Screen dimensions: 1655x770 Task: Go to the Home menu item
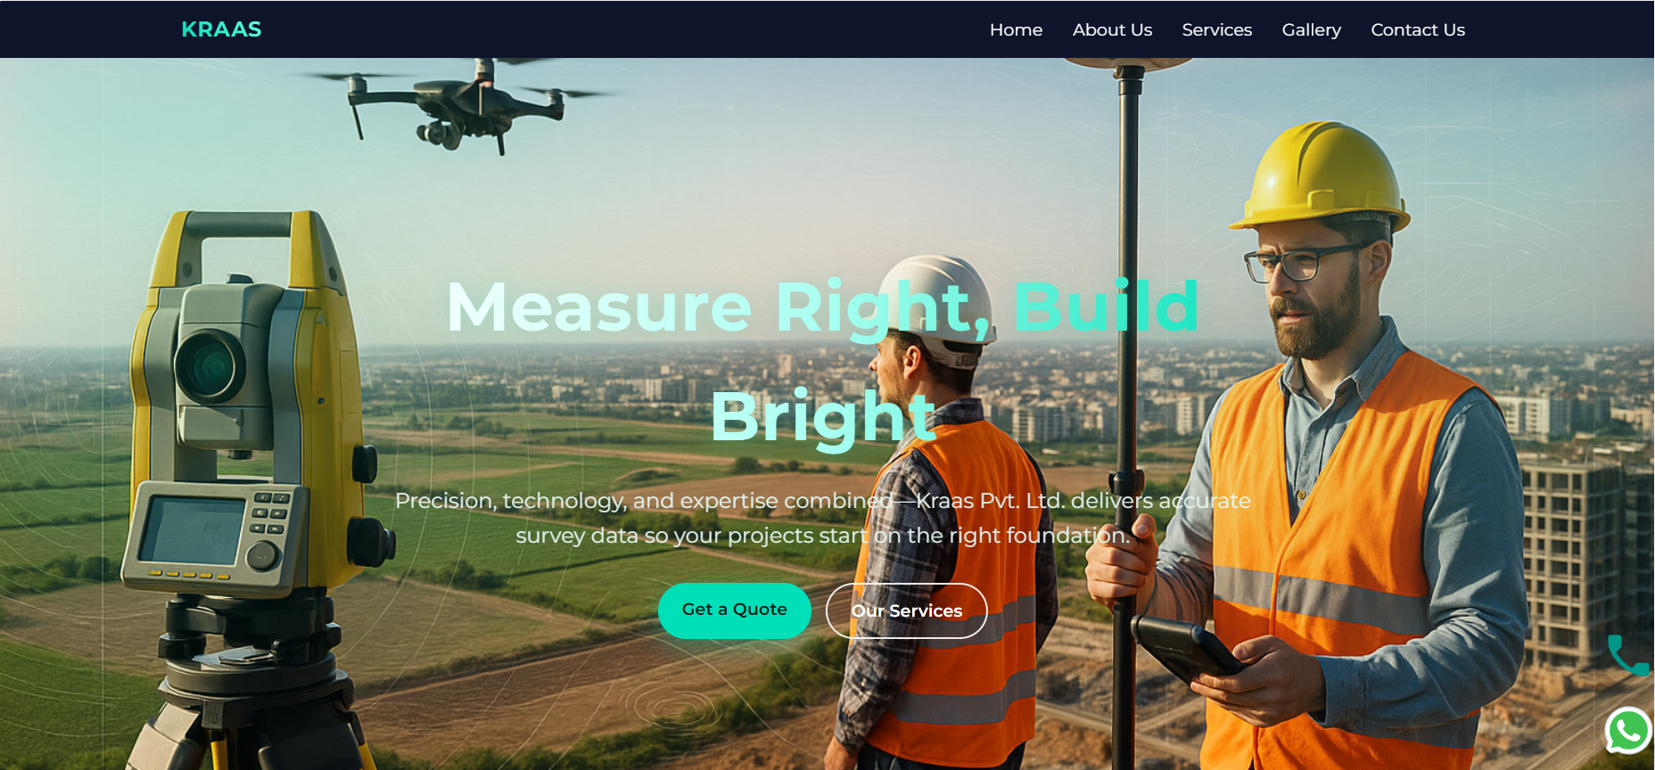pyautogui.click(x=1016, y=29)
